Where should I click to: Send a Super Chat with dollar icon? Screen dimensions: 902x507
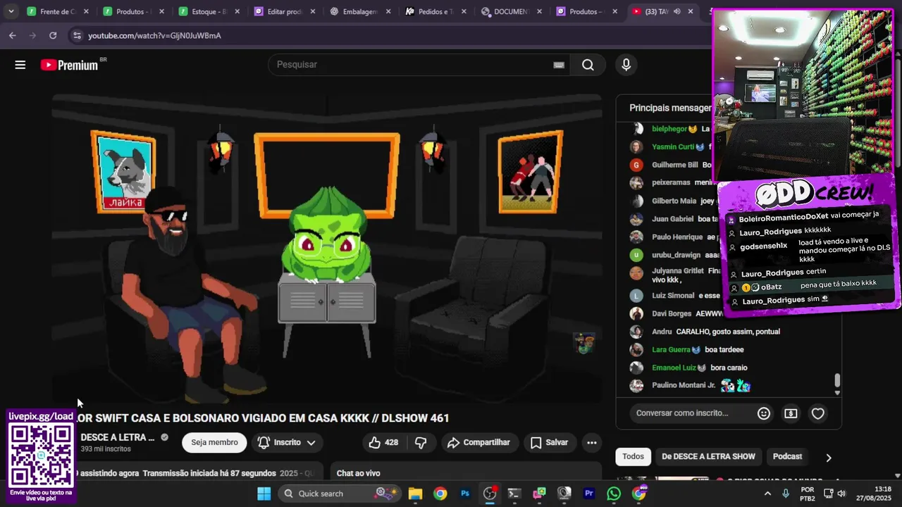791,413
